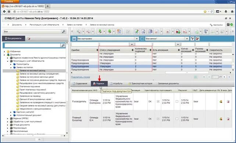Select 'Исполнительный документ' in the tree
Screen dimensions: 236x143
[29, 115]
